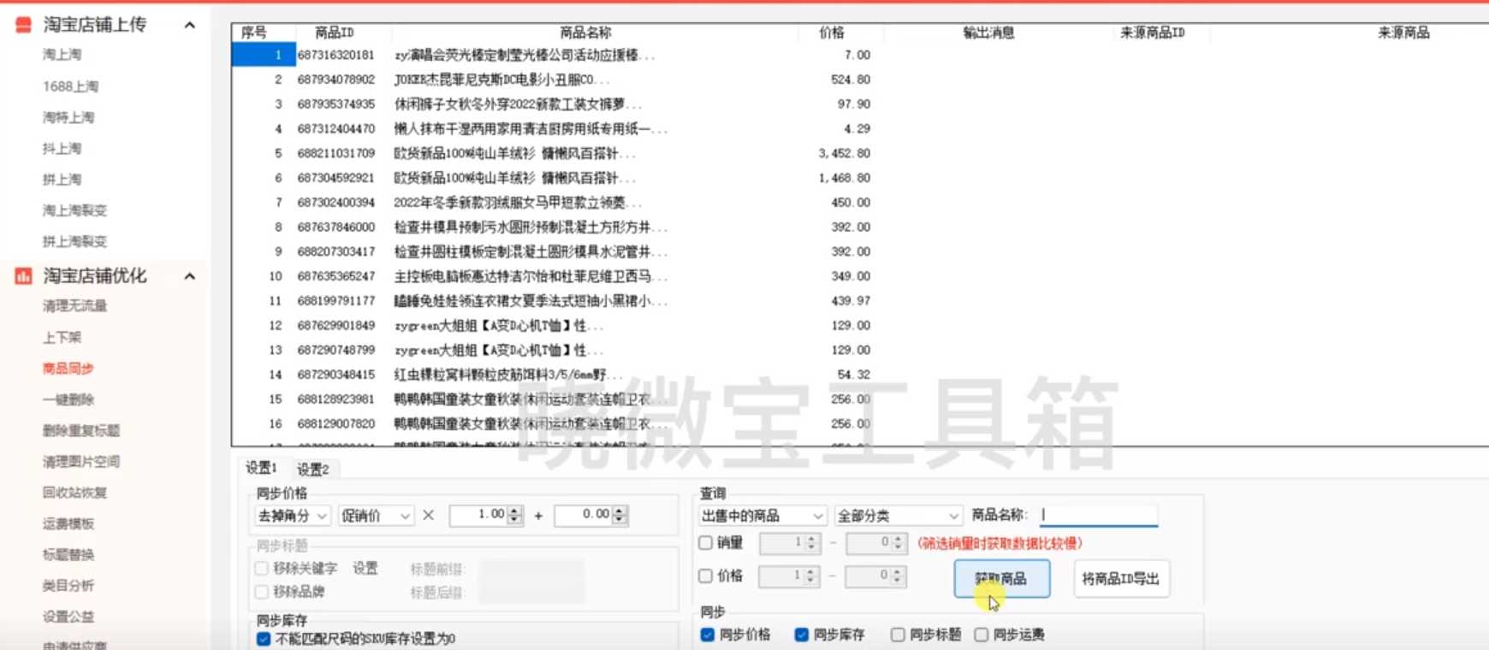This screenshot has height=650, width=1489.
Task: Click the 商品名称 column header
Action: pyautogui.click(x=585, y=32)
